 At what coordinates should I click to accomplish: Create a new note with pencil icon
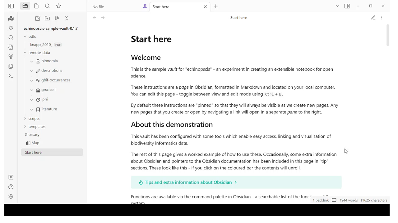pyautogui.click(x=38, y=19)
